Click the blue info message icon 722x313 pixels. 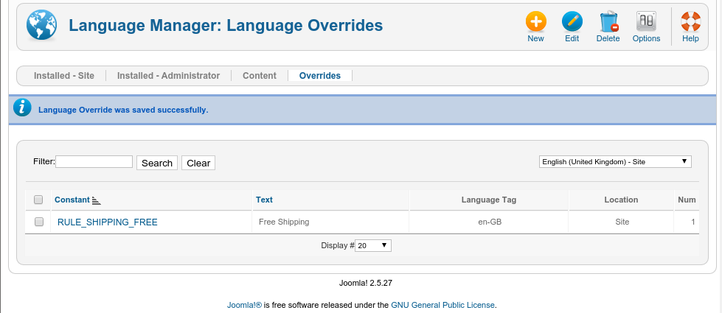coord(23,109)
